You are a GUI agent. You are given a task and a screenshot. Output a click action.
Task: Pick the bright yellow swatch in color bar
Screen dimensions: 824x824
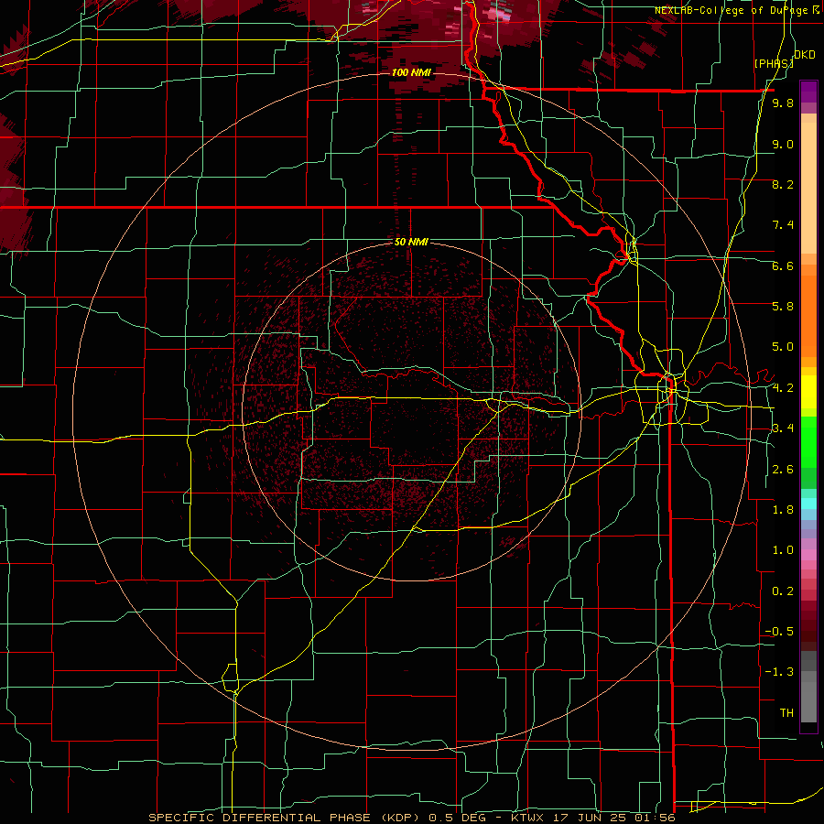tap(808, 392)
